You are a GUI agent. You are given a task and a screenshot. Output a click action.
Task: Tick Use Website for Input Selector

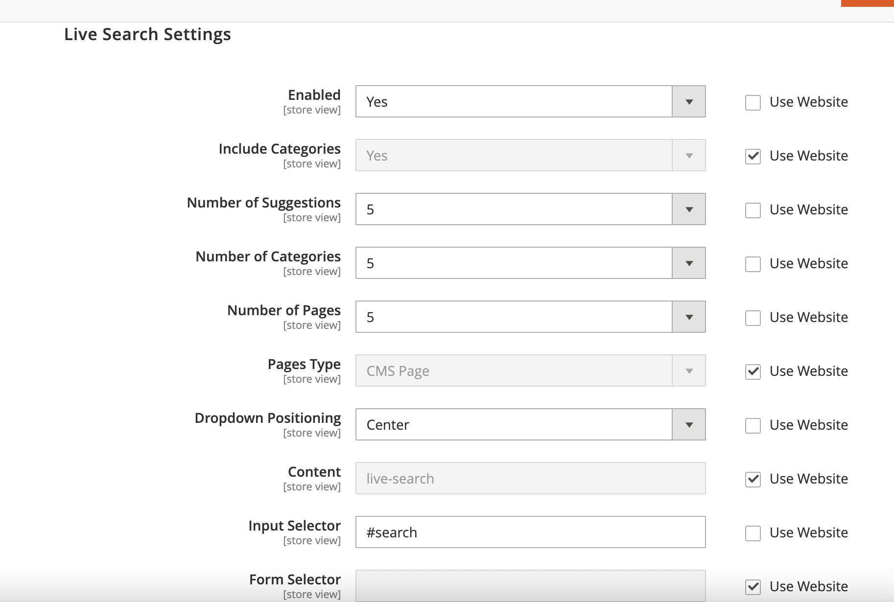(753, 533)
